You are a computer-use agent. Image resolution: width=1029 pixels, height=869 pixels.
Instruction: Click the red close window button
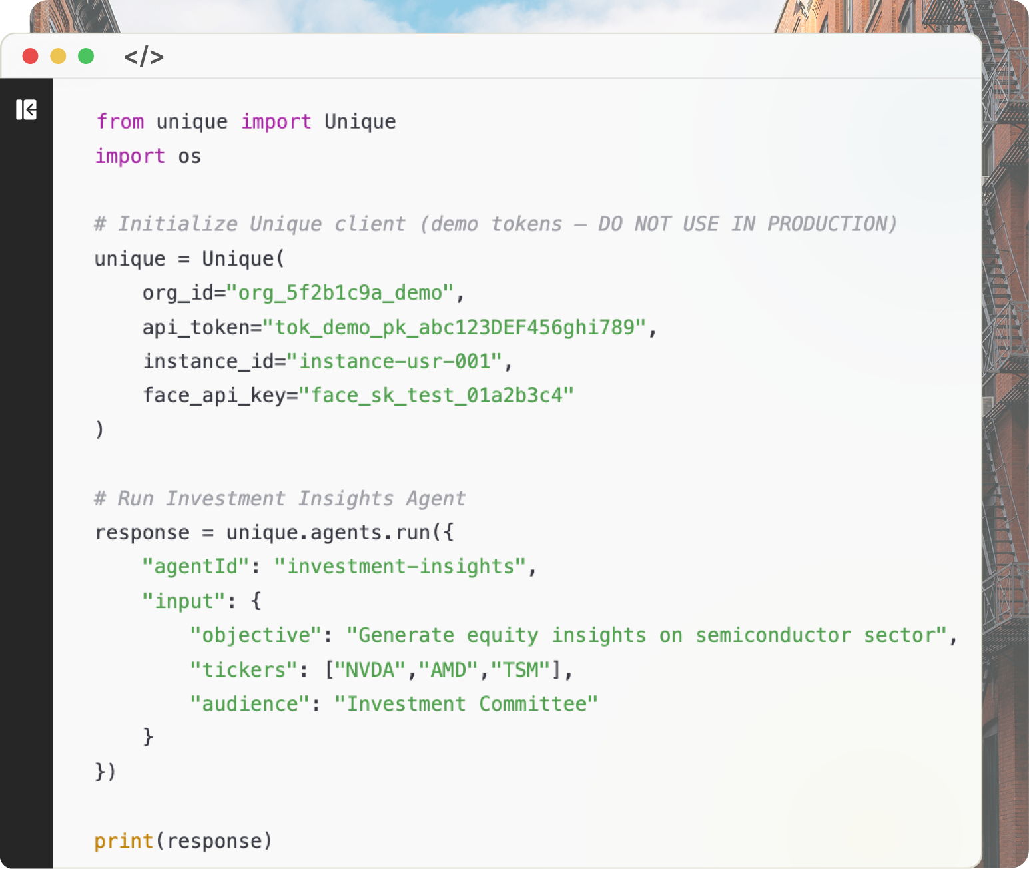(x=30, y=56)
